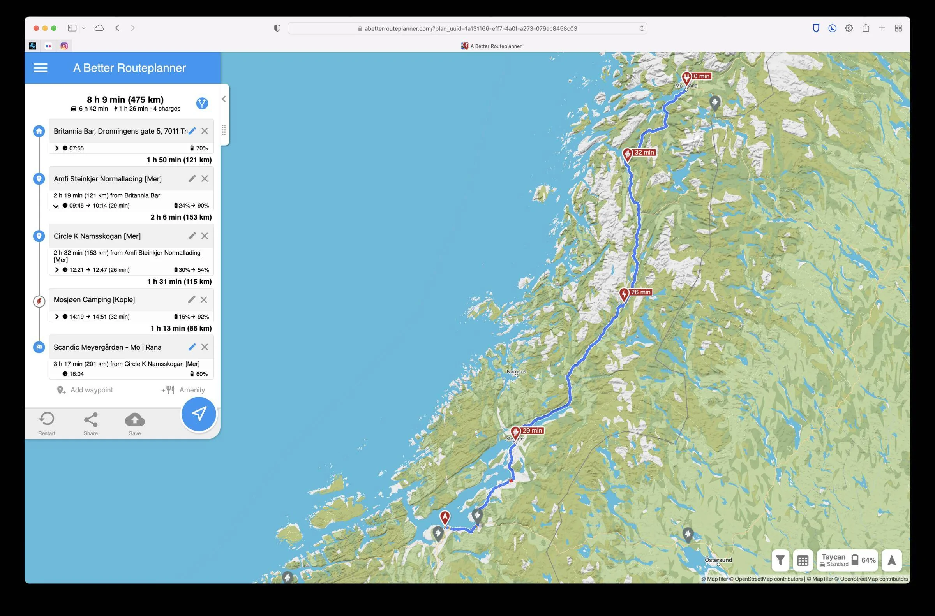Open the map charger filter
The width and height of the screenshot is (935, 616).
coord(781,560)
